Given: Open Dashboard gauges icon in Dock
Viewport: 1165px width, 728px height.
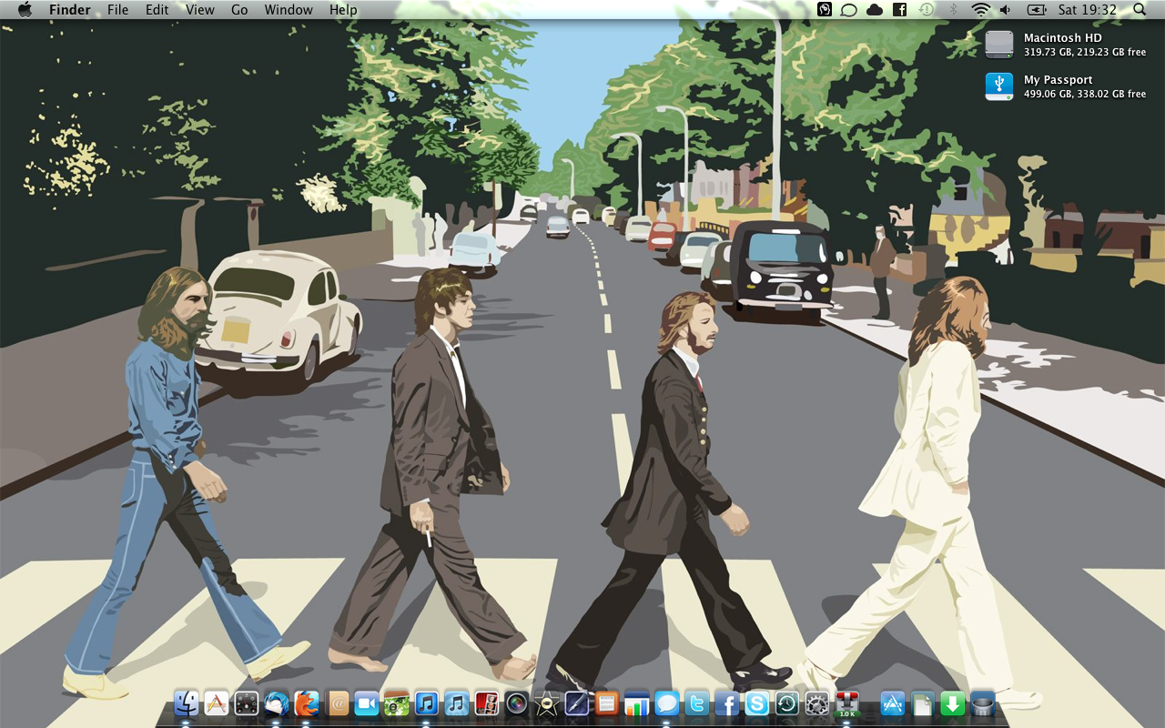Looking at the screenshot, I should click(x=247, y=703).
